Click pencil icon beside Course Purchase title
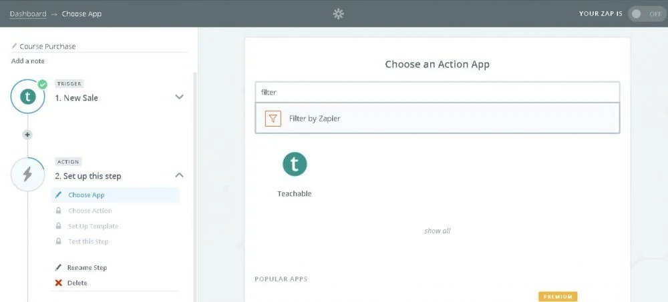Screen dimensions: 668x302 tap(15, 47)
